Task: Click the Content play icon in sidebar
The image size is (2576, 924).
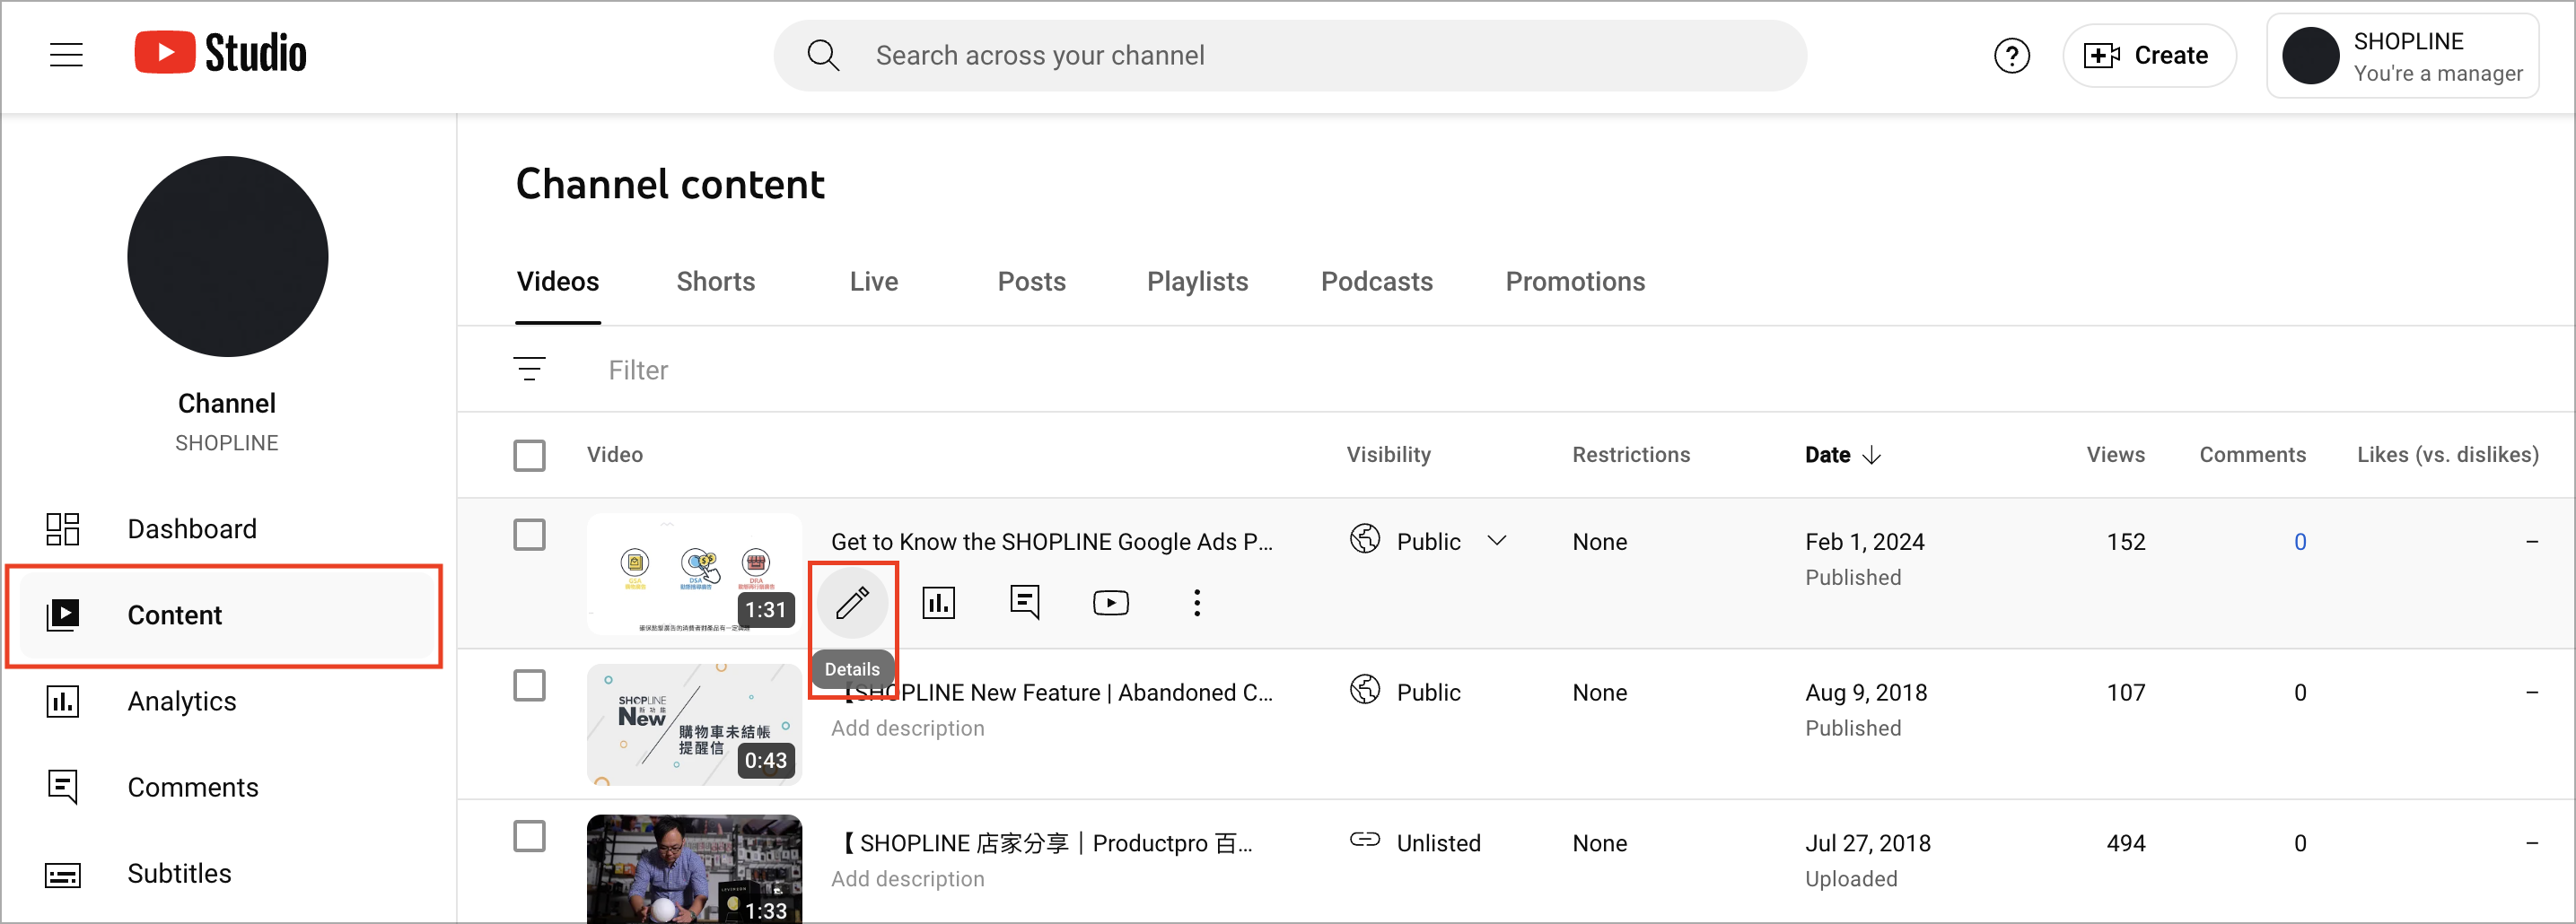Action: pyautogui.click(x=63, y=615)
